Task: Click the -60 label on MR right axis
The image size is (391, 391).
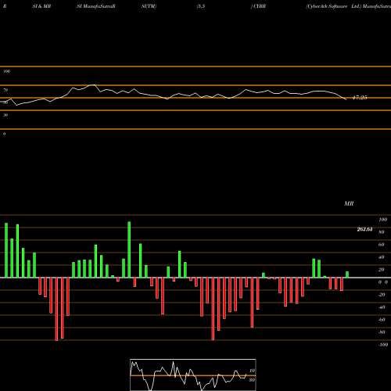Action: coord(382,320)
